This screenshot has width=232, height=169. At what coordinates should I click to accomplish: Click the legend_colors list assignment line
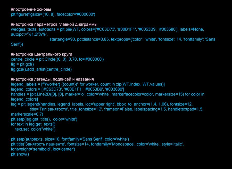coord(68,89)
